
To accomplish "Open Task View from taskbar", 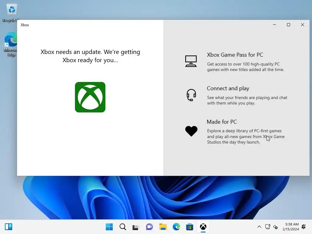I will coord(136,227).
